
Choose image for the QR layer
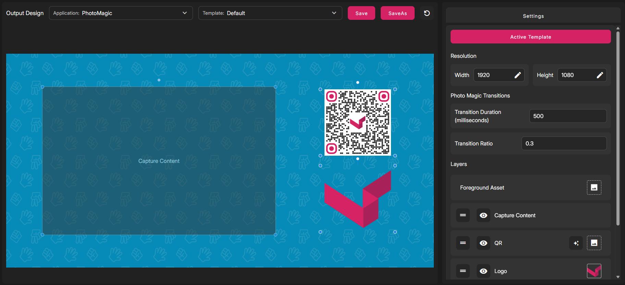[x=594, y=243]
